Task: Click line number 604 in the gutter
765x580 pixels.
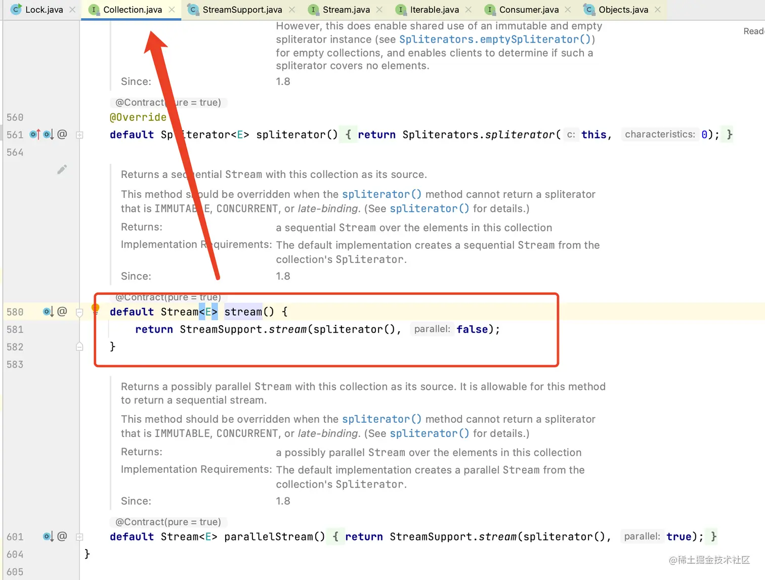Action: [x=15, y=554]
